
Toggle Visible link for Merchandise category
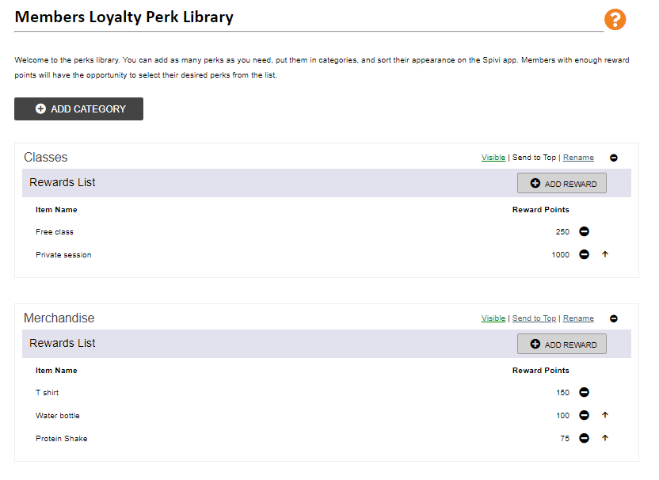(x=493, y=318)
